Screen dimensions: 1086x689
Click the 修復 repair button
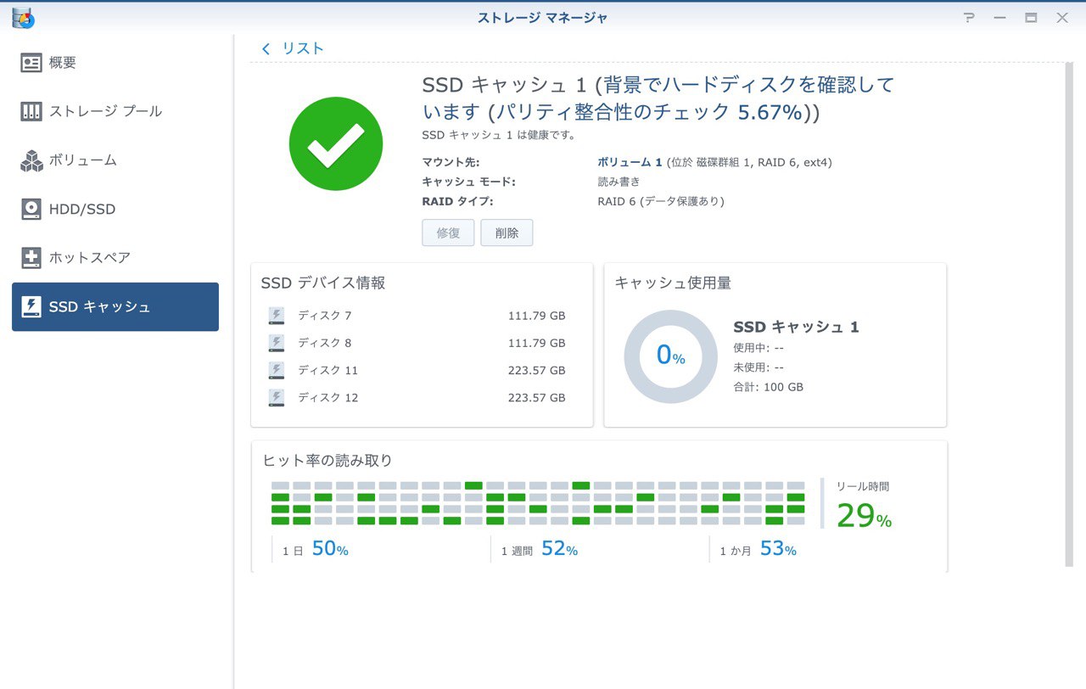(448, 232)
